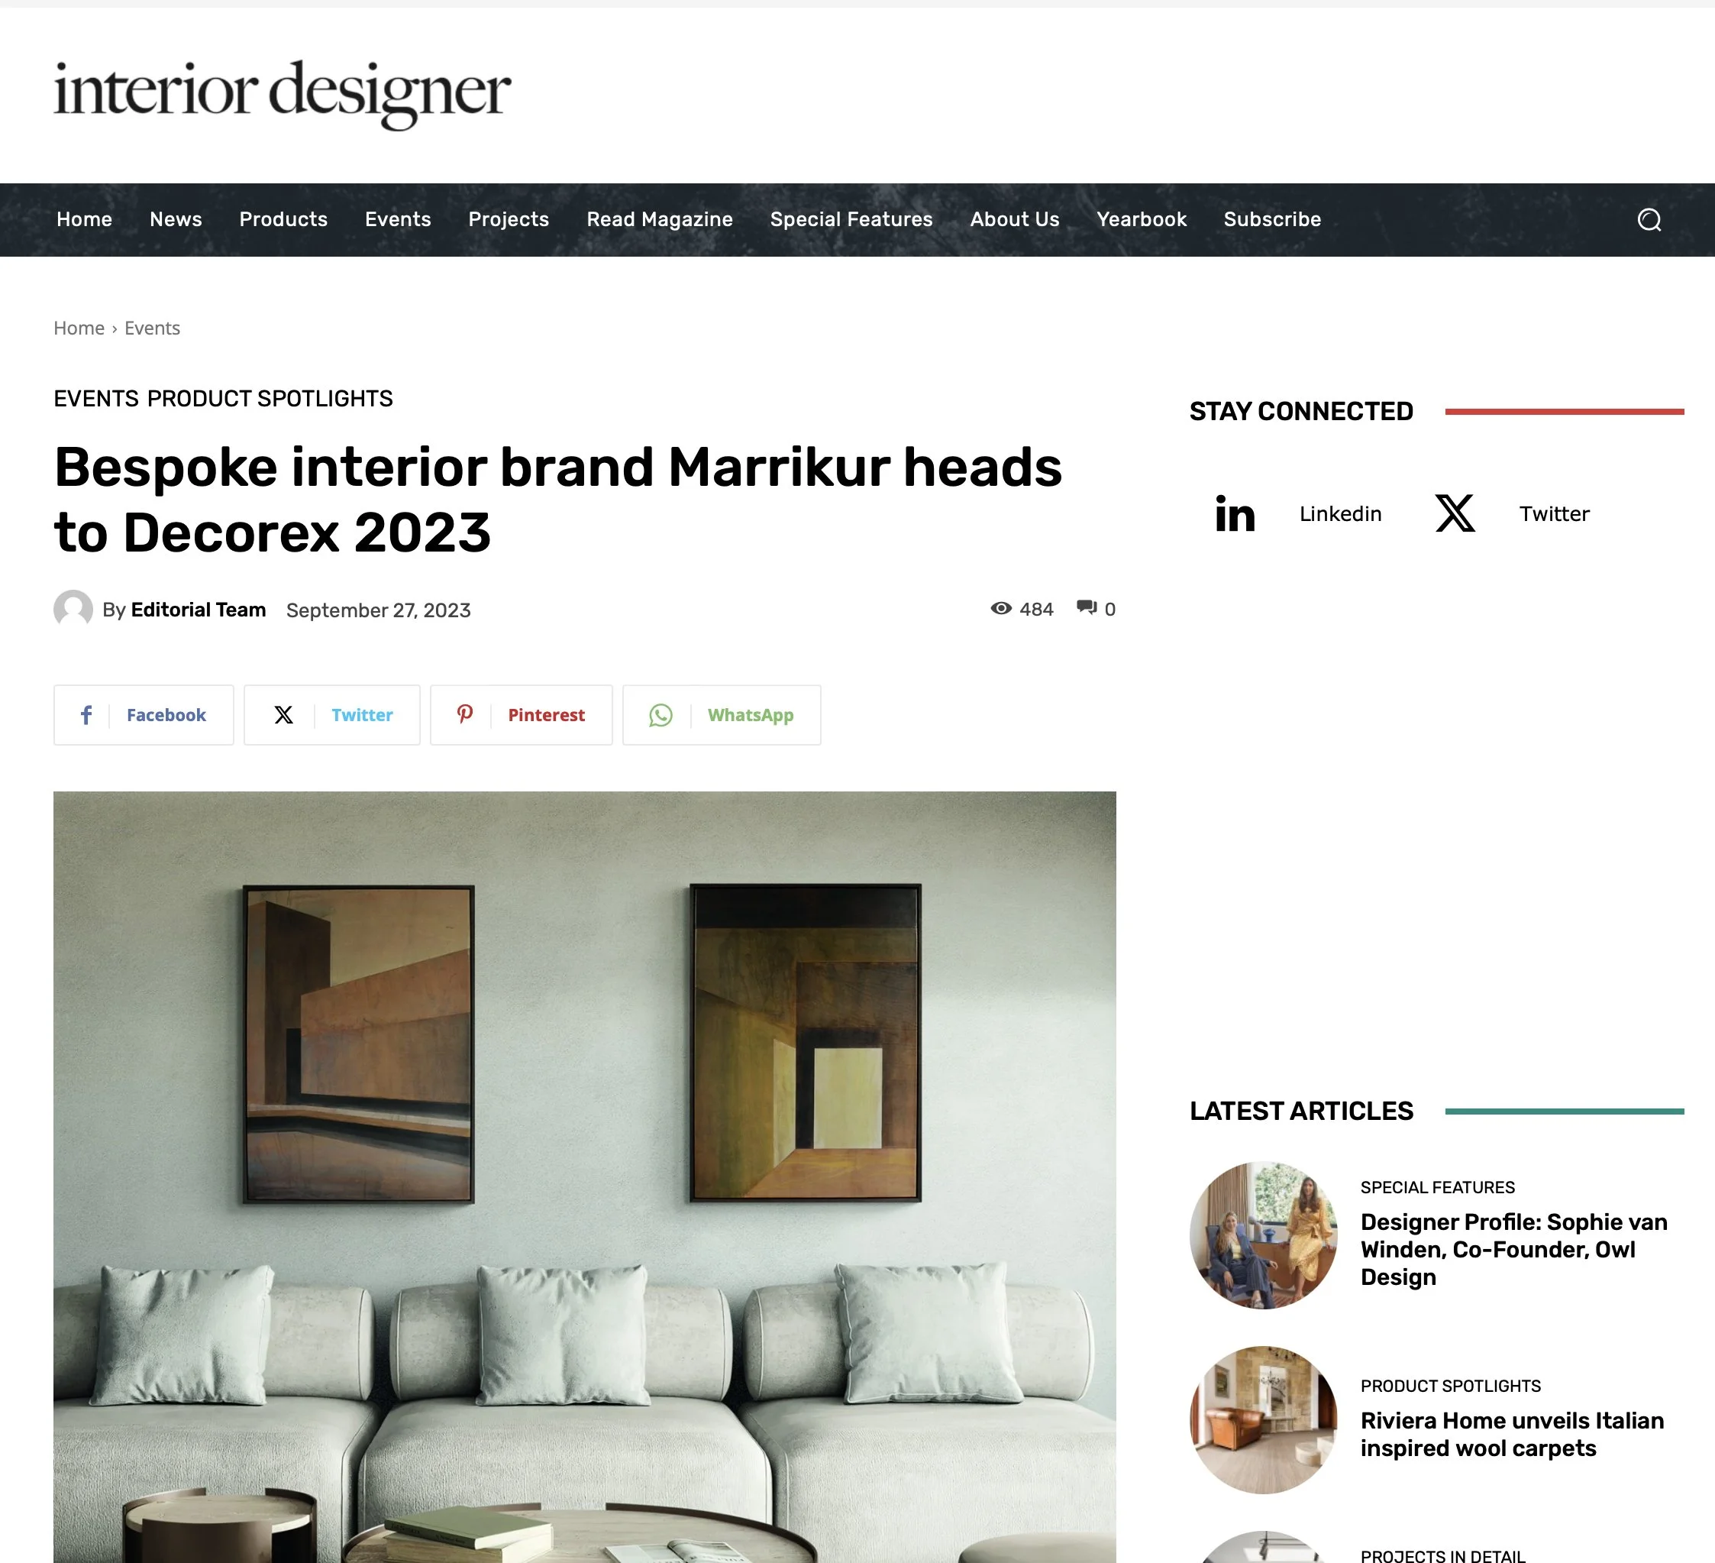
Task: Share via the Pinterest label
Action: (x=546, y=715)
